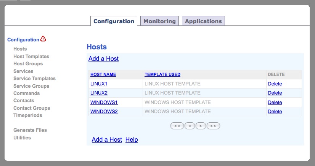Open the LINUX1 host
Screen dimensions: 315x166
(99, 84)
